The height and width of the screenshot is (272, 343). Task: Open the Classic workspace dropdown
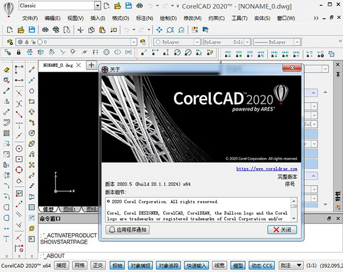[x=97, y=5]
